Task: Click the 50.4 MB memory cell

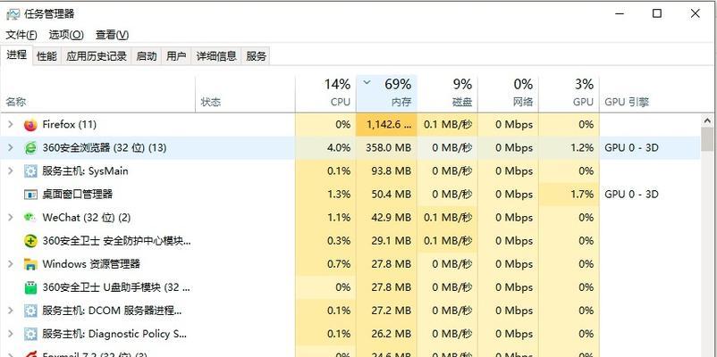Action: [386, 195]
